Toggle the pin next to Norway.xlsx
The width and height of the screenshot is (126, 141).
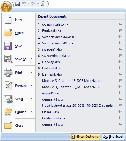[x=120, y=62]
